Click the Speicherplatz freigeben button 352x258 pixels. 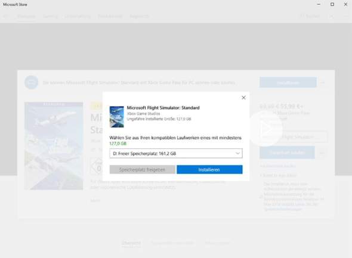(143, 170)
